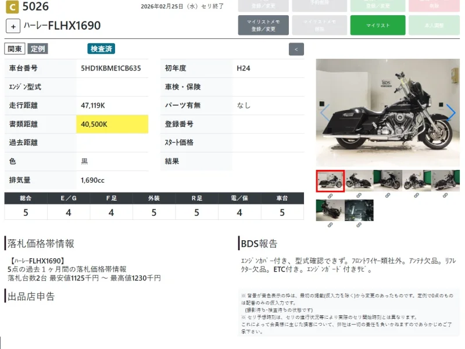The height and width of the screenshot is (349, 465).
Task: Click the 出品店申告 section heading
Action: pyautogui.click(x=31, y=297)
